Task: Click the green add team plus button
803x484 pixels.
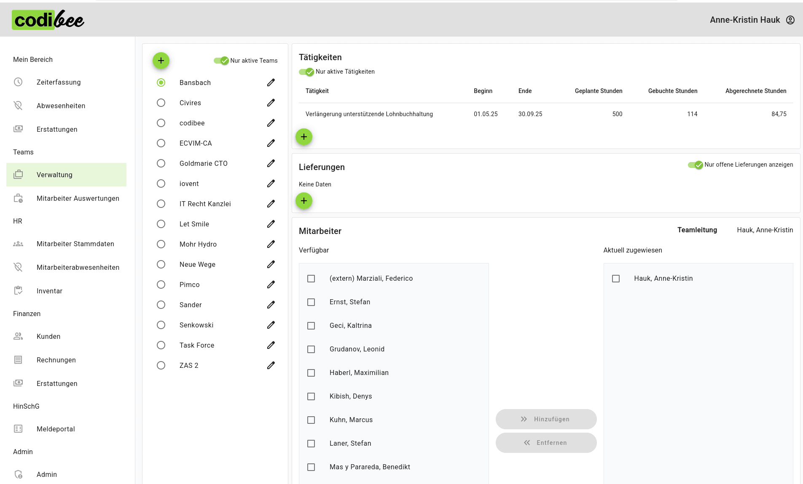Action: click(x=161, y=61)
